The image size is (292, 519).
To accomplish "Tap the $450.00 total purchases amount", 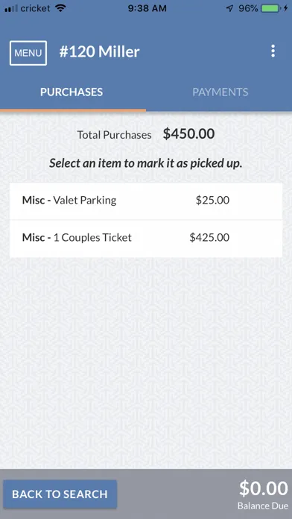I will point(188,134).
